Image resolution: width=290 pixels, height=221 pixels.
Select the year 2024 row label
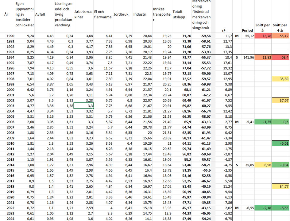[10, 219]
